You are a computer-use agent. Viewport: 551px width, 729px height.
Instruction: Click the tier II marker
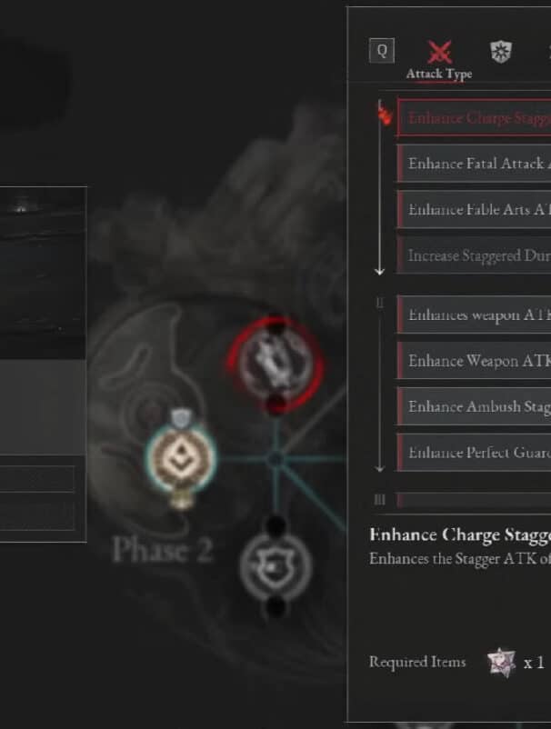380,303
